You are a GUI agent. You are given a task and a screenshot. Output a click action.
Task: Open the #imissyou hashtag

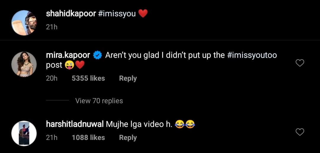pos(116,14)
